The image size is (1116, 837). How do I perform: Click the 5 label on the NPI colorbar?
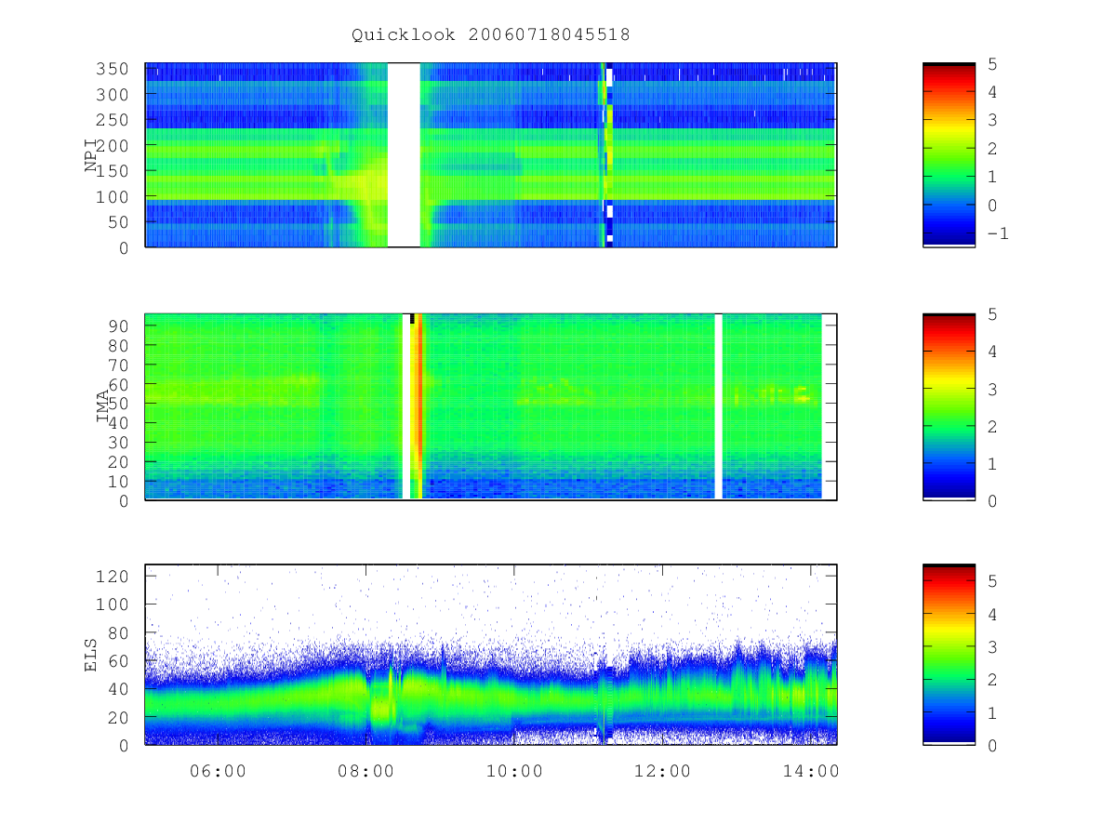tap(992, 63)
